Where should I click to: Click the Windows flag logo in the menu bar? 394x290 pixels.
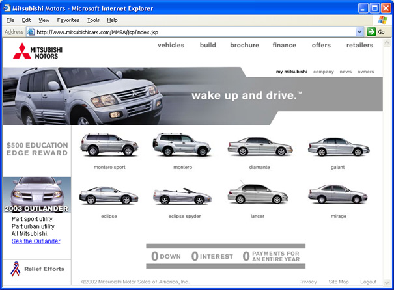(x=382, y=20)
